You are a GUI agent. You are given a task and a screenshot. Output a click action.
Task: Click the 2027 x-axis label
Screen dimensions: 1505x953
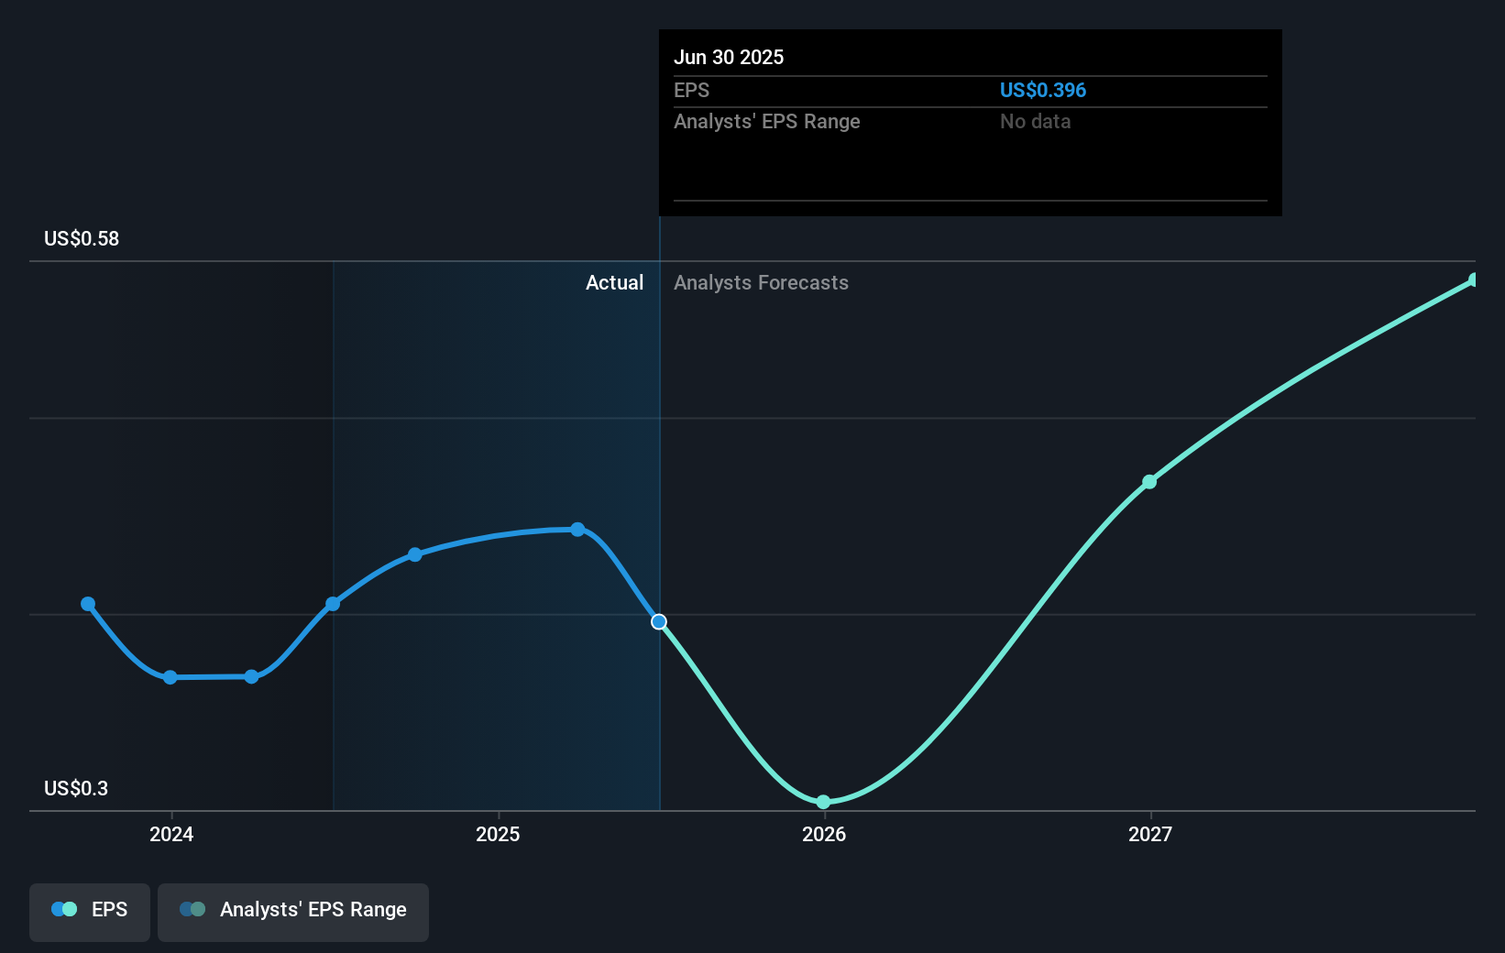[x=1150, y=834]
